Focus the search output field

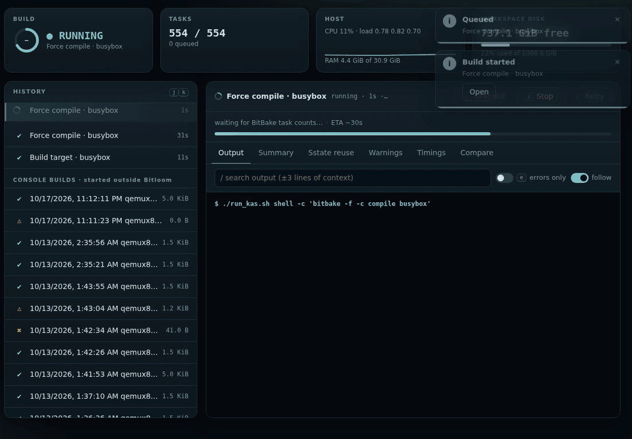[x=353, y=178]
